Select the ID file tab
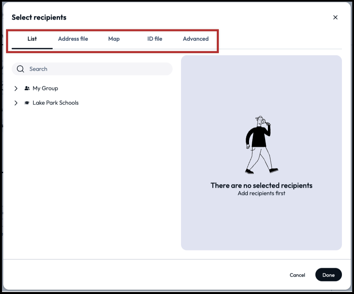The height and width of the screenshot is (294, 354). (x=155, y=39)
